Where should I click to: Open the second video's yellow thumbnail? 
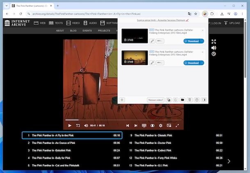(135, 58)
